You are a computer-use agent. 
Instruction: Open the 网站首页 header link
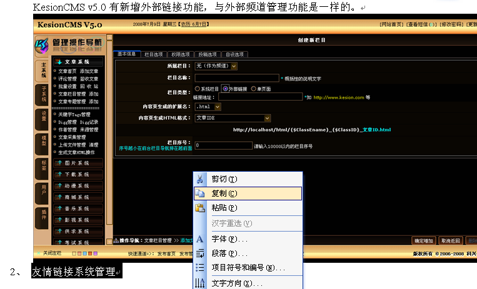392,24
